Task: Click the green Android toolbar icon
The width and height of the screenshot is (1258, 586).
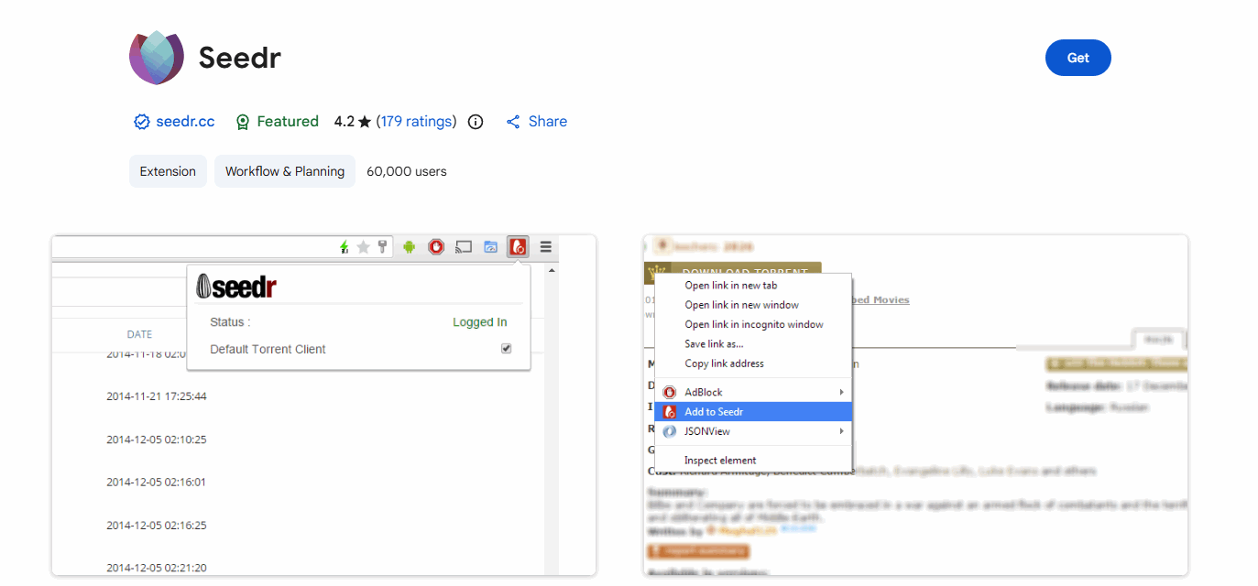Action: (x=410, y=246)
